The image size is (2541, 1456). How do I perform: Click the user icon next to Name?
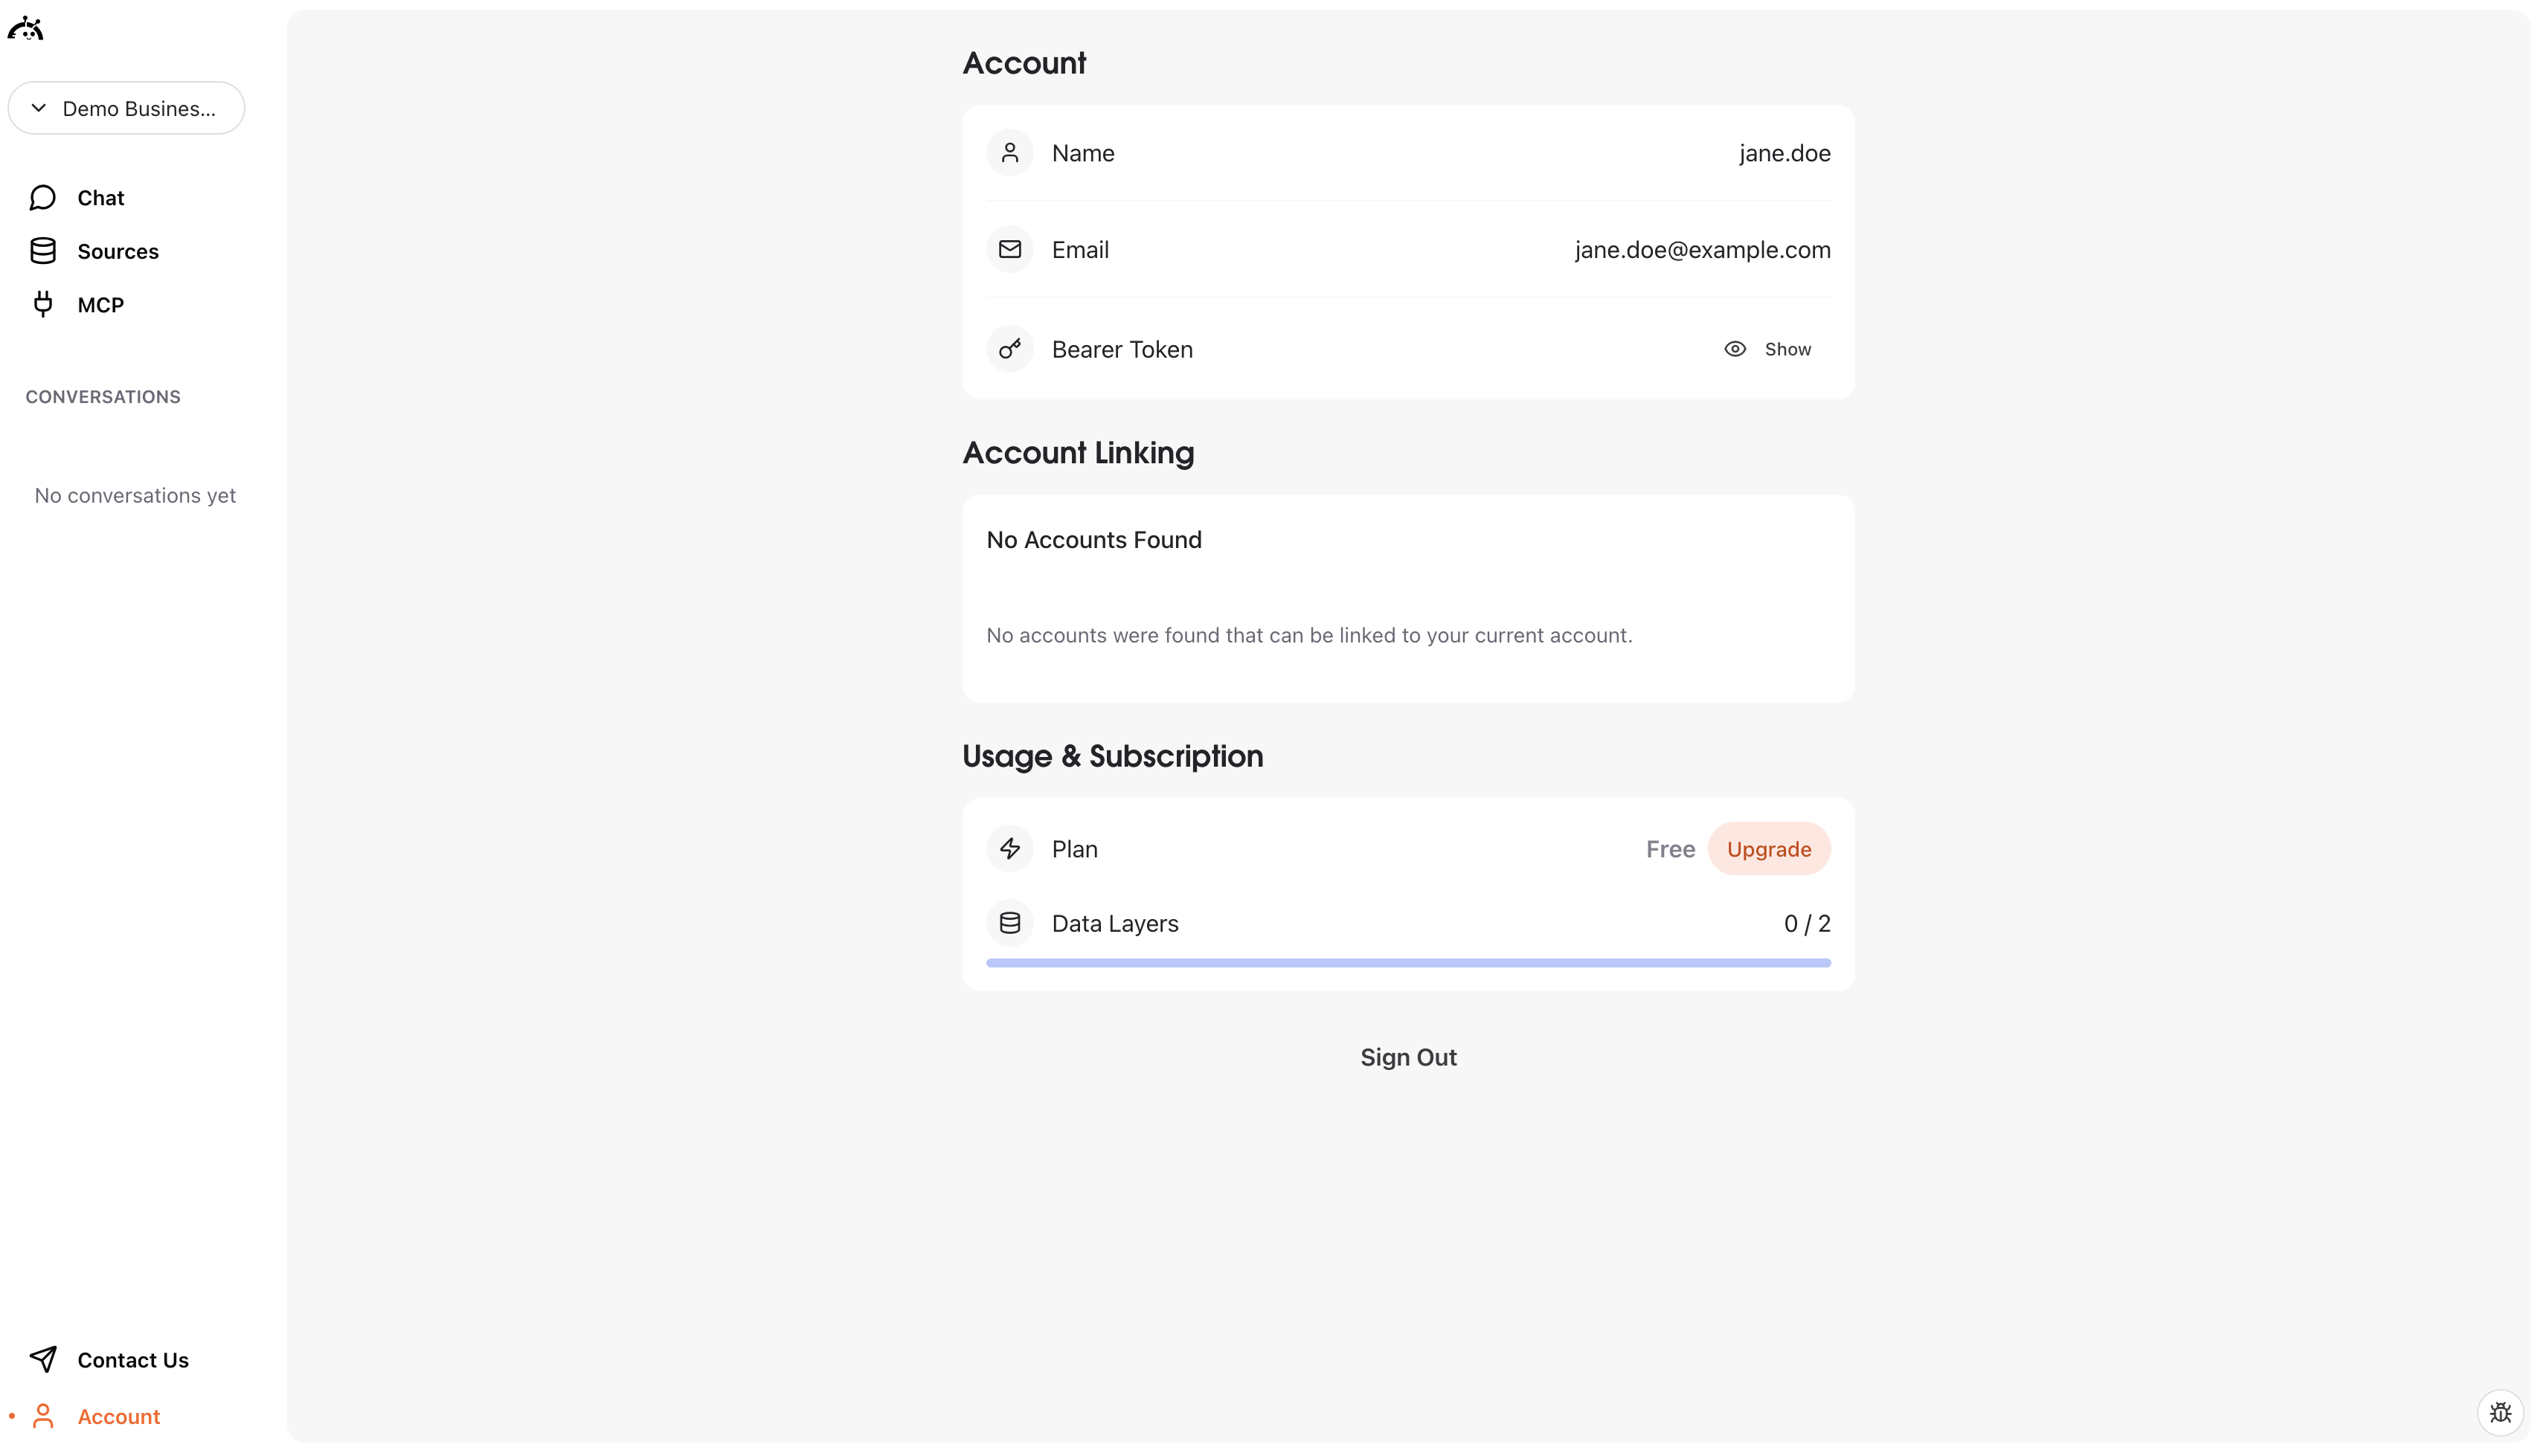tap(1009, 152)
